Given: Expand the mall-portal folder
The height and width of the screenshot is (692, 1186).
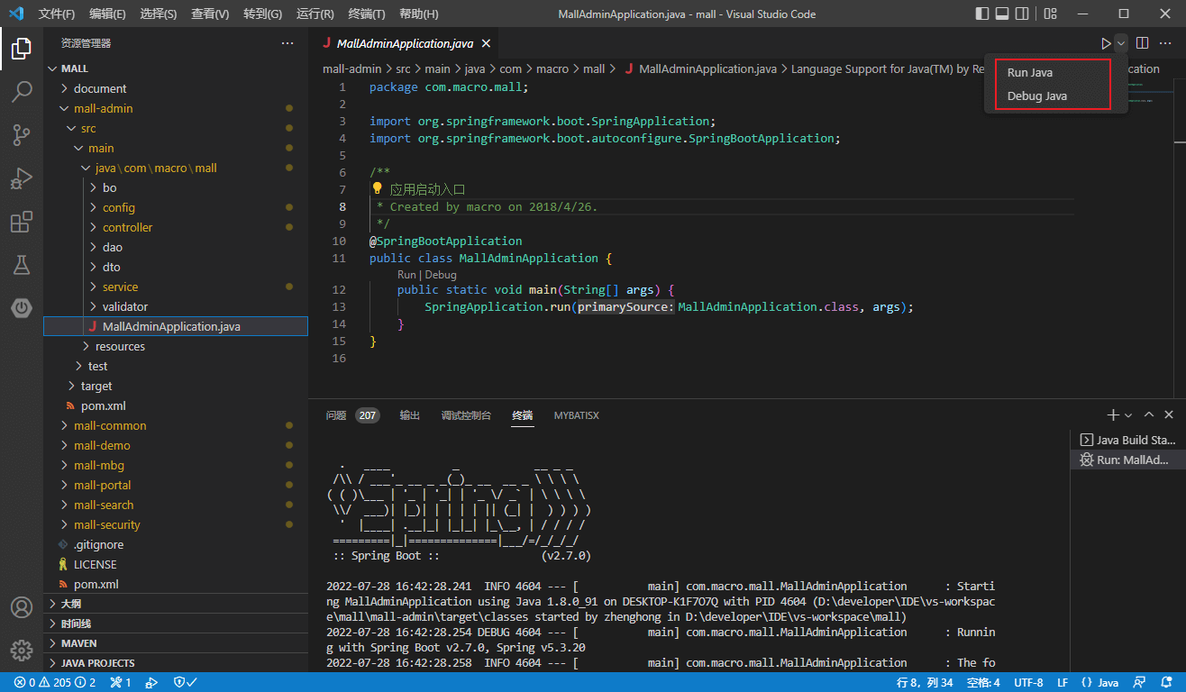Looking at the screenshot, I should click(176, 485).
